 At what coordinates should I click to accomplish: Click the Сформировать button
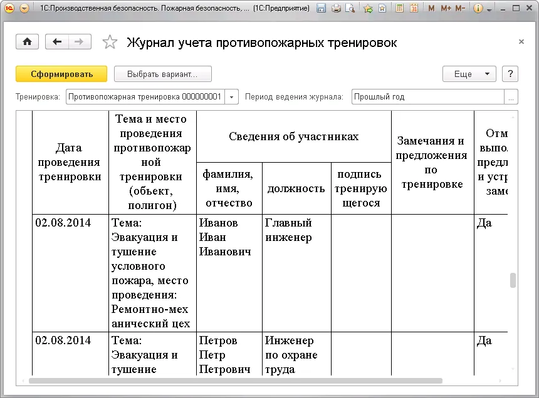(x=61, y=74)
